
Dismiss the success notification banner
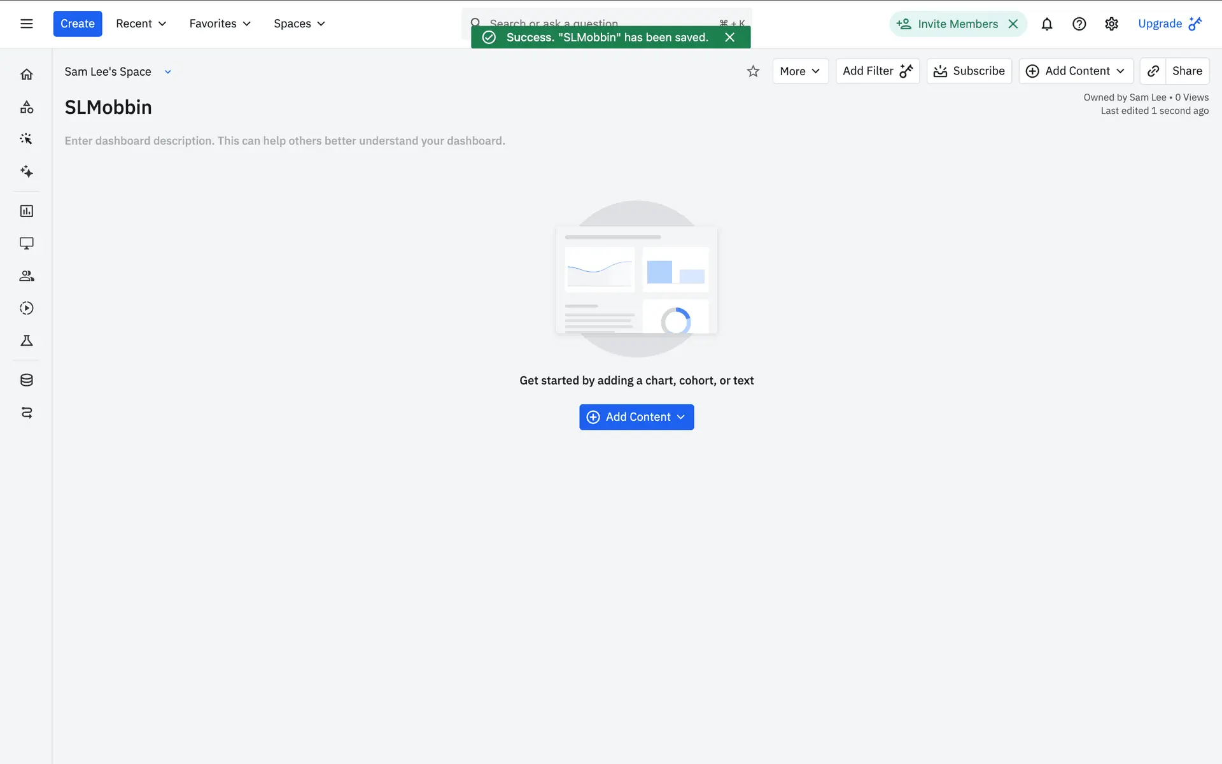pyautogui.click(x=729, y=38)
